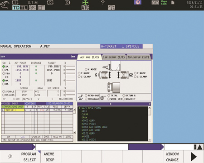Click the date and time display
The height and width of the screenshot is (163, 204).
[x=194, y=5]
